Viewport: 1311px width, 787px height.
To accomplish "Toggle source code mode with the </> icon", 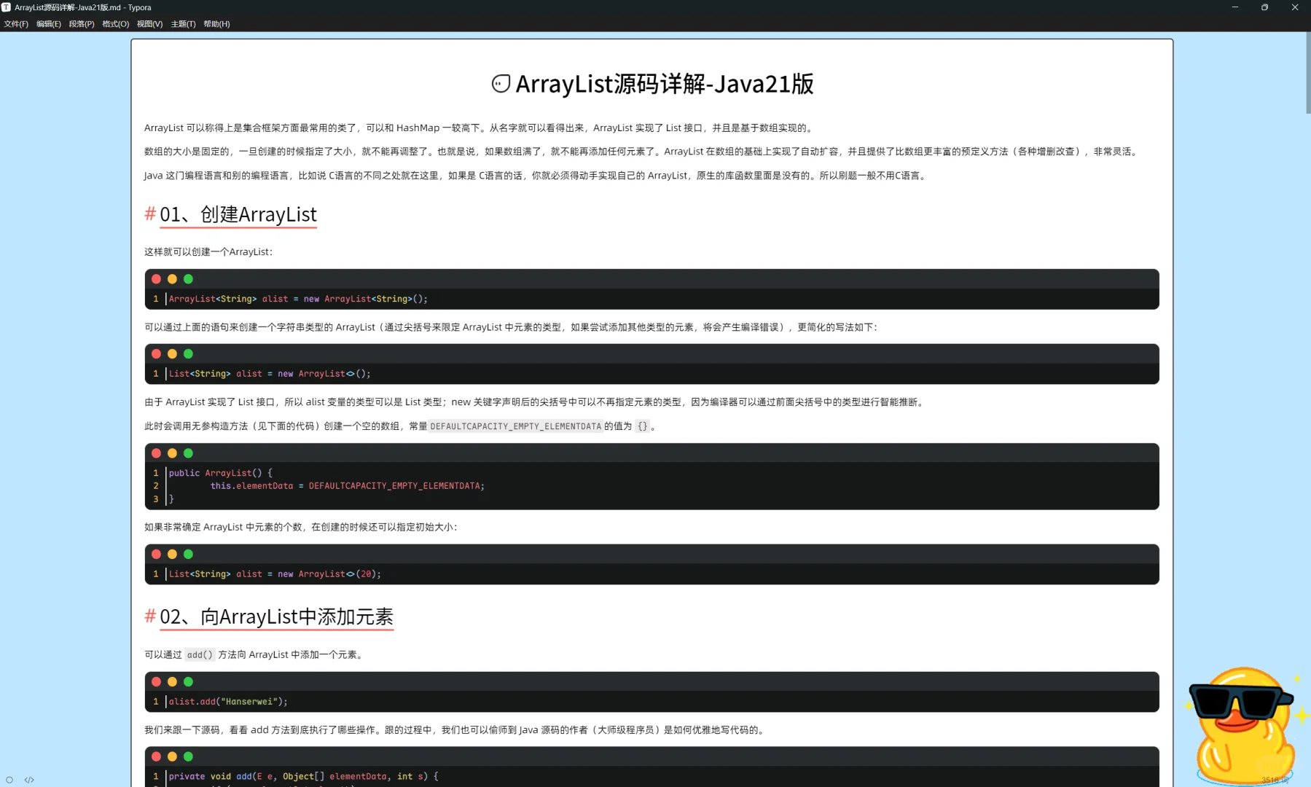I will click(29, 779).
